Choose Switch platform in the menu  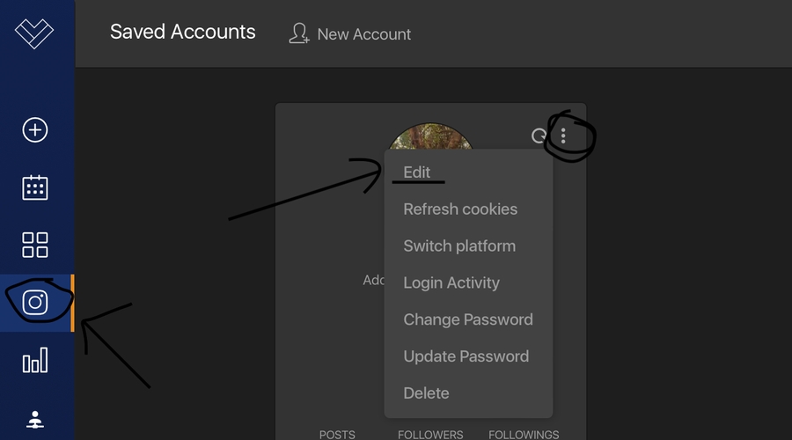coord(459,246)
